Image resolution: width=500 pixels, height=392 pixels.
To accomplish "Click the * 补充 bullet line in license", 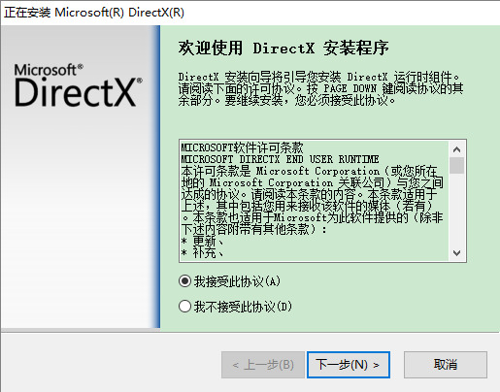I will [x=202, y=252].
